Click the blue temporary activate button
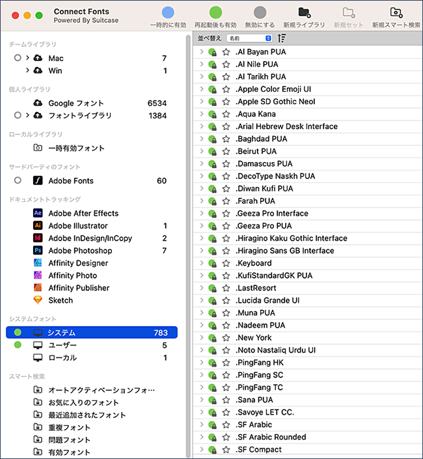This screenshot has height=459, width=423. coord(168,12)
